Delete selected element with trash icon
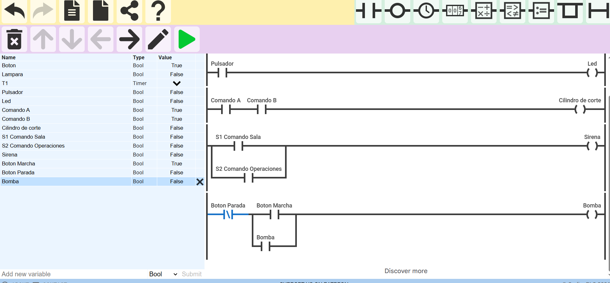The width and height of the screenshot is (610, 283). pyautogui.click(x=14, y=39)
